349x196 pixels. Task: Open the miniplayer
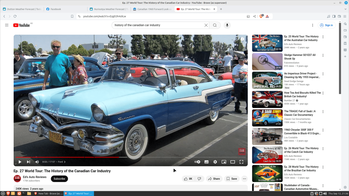[224, 162]
